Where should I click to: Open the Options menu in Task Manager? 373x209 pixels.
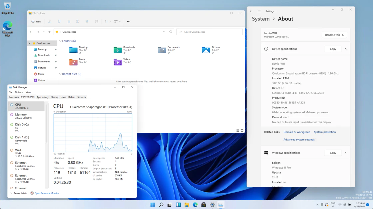click(x=19, y=92)
